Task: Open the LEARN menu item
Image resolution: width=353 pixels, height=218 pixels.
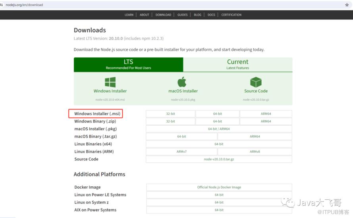Action: (129, 15)
